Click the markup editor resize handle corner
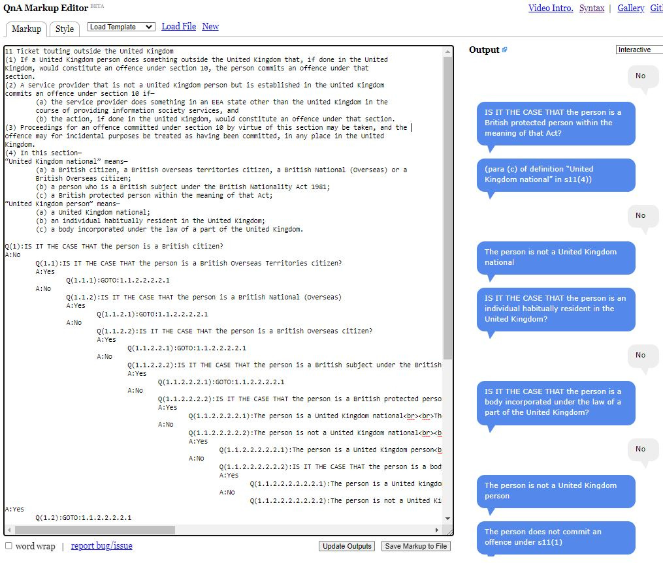 [x=450, y=532]
